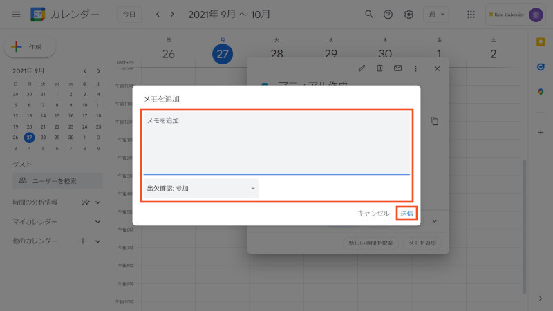The image size is (553, 311).
Task: Click the envelope email guests icon
Action: (x=397, y=68)
